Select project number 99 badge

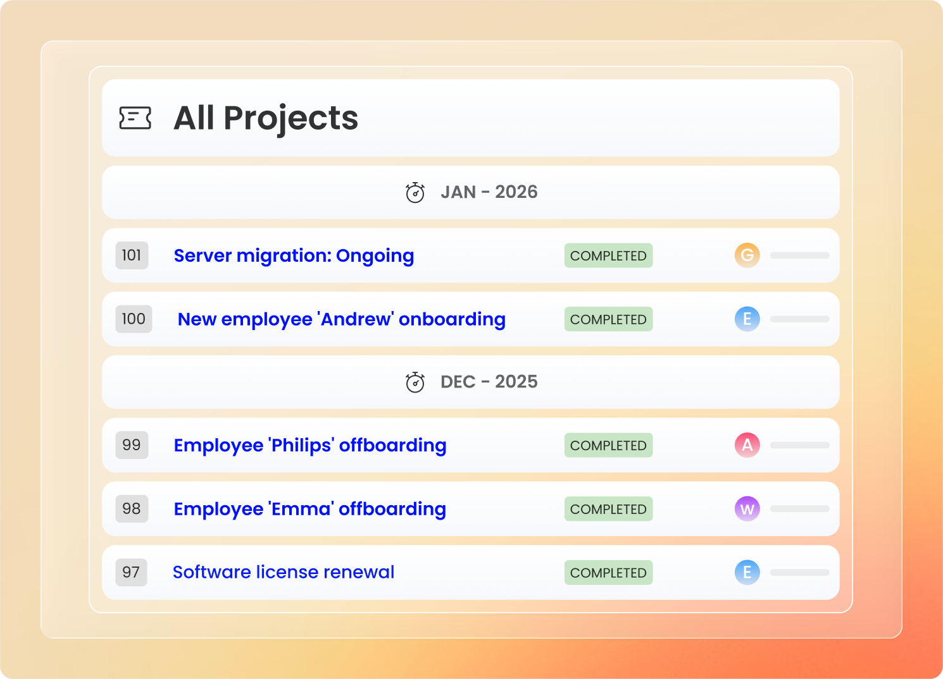(132, 445)
